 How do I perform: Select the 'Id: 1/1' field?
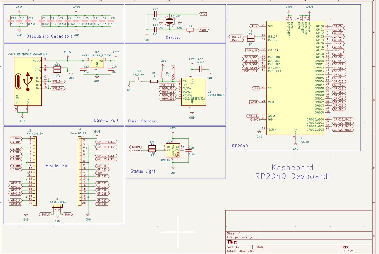(349, 251)
